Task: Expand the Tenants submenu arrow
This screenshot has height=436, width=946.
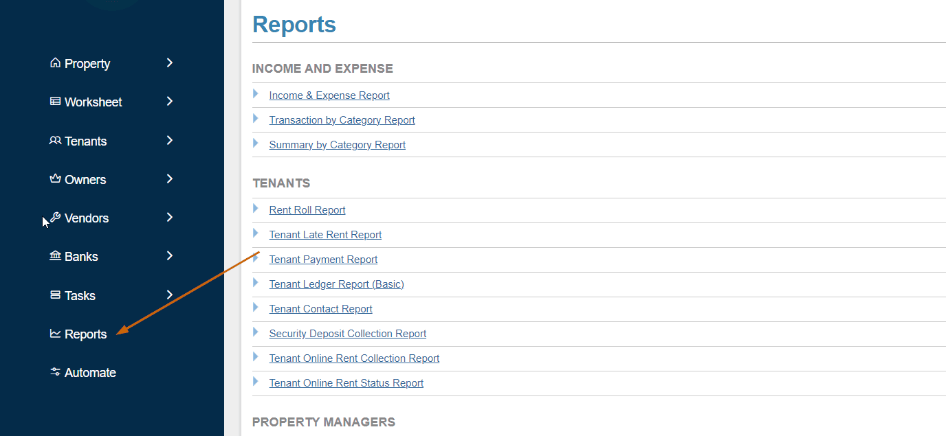Action: [x=170, y=141]
